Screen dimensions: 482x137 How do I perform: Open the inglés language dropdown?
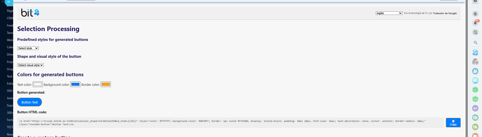(x=389, y=13)
